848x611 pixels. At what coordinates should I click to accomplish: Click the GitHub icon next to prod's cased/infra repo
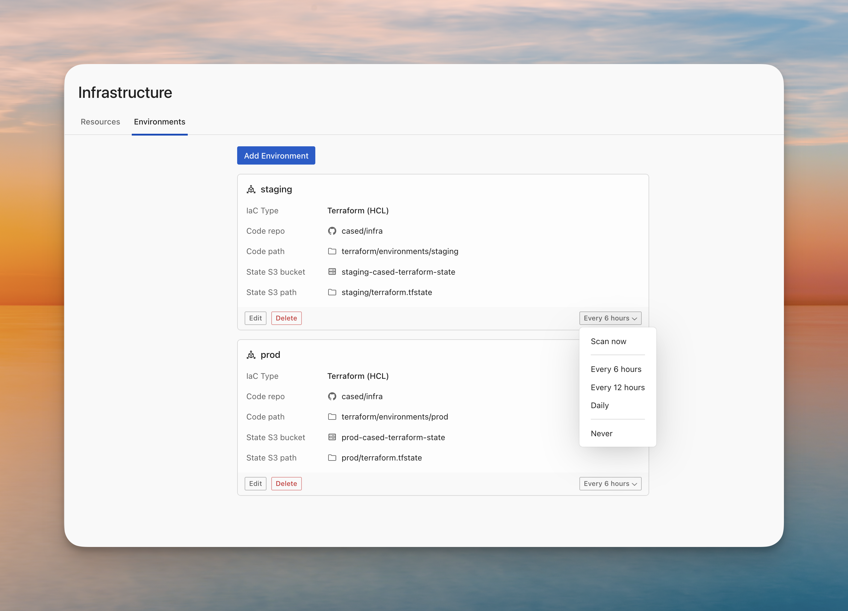point(332,396)
